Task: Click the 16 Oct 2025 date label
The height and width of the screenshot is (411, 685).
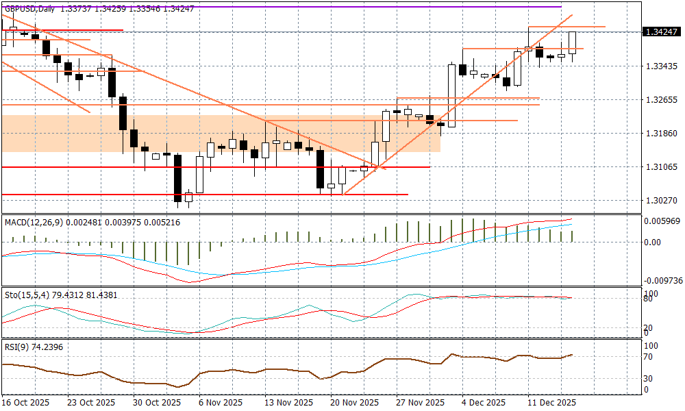Action: tap(25, 402)
